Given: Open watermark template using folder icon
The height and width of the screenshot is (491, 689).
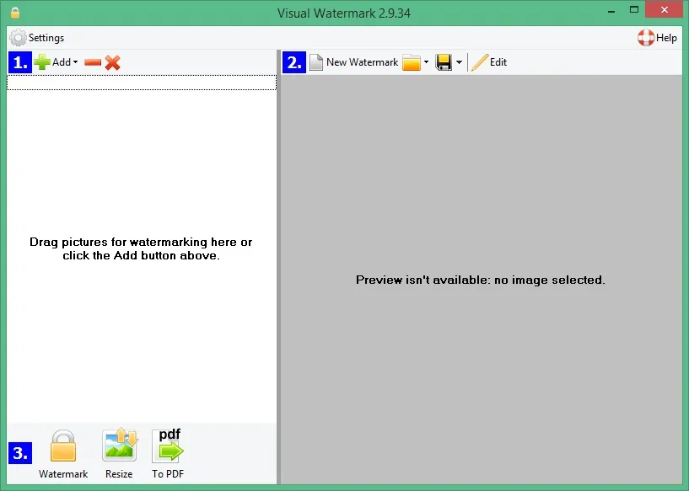Looking at the screenshot, I should [412, 62].
